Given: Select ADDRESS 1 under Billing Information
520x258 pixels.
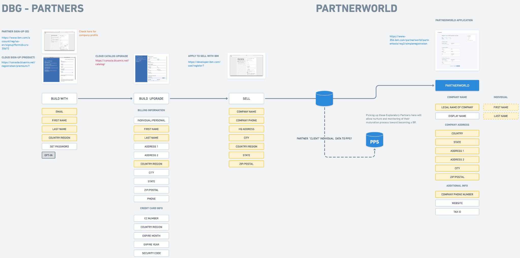Looking at the screenshot, I should (x=151, y=146).
